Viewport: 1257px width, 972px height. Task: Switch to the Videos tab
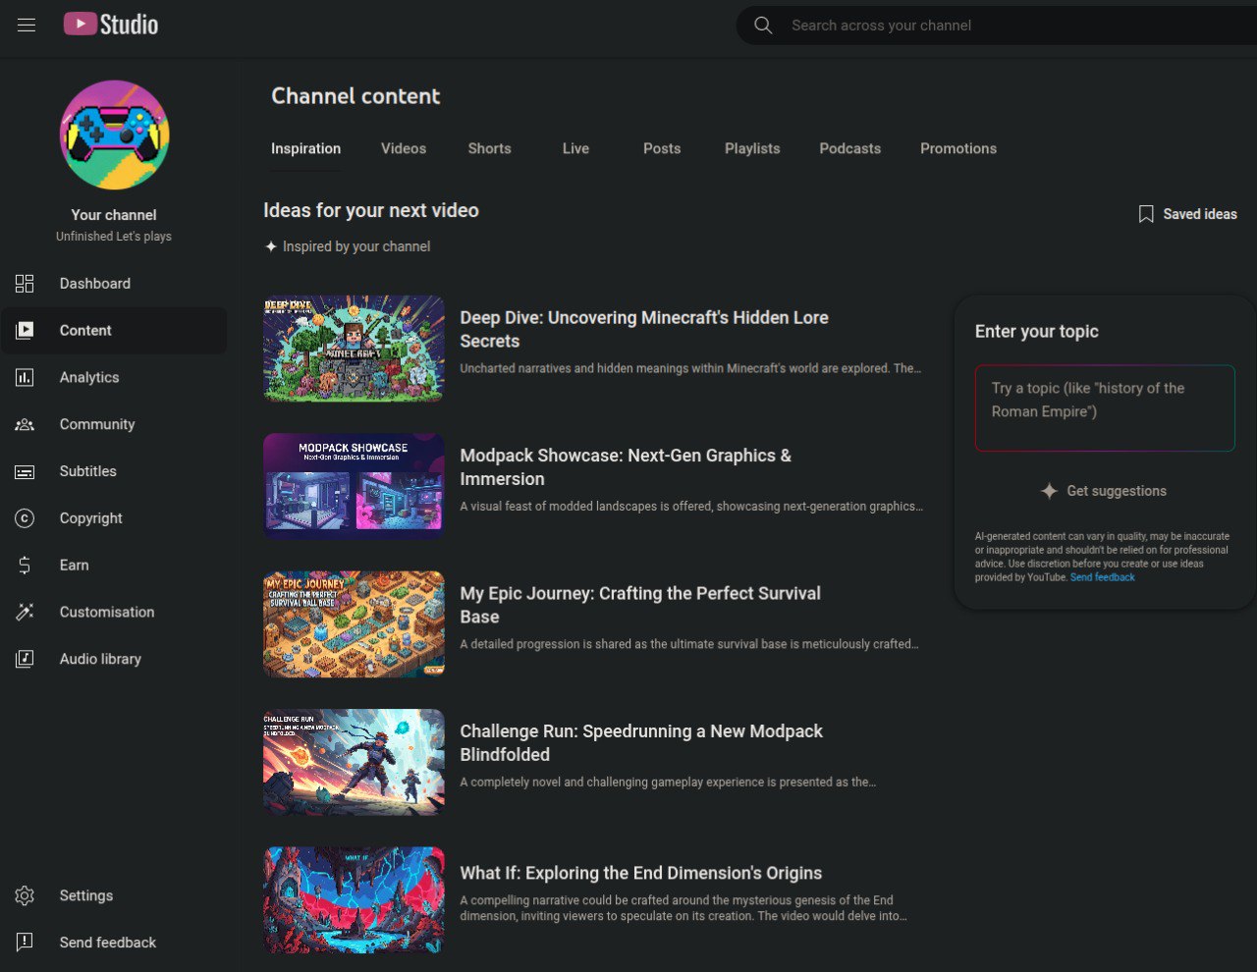coord(404,149)
